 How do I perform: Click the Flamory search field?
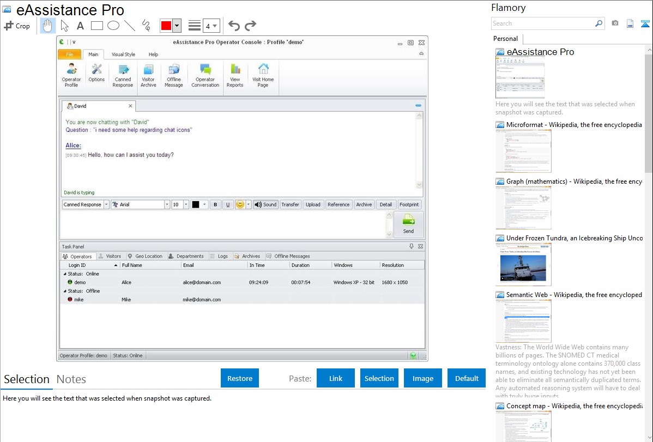click(542, 23)
